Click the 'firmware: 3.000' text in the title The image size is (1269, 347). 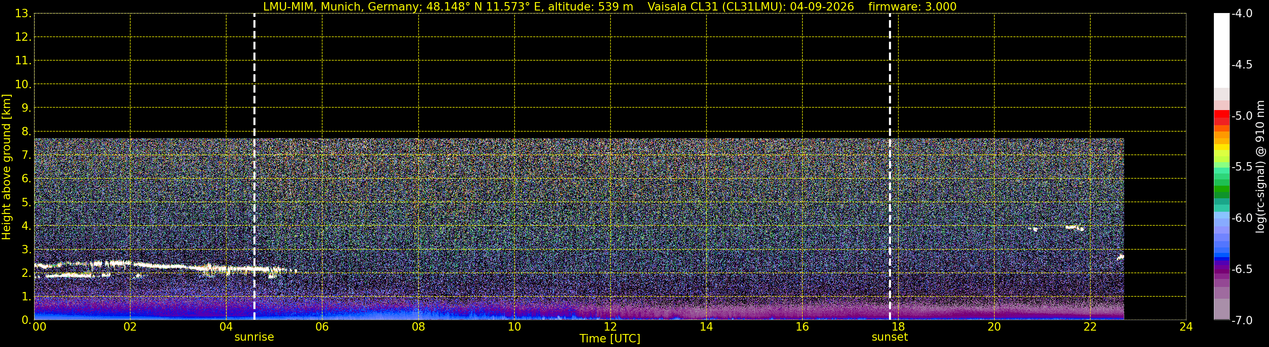coord(913,6)
